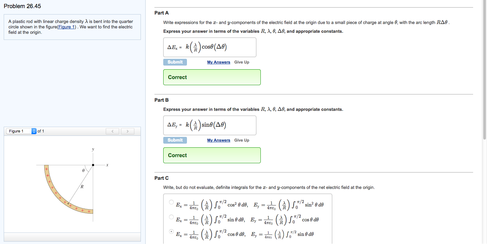Click the next figure arrow button
This screenshot has height=244, width=487.
[127, 131]
